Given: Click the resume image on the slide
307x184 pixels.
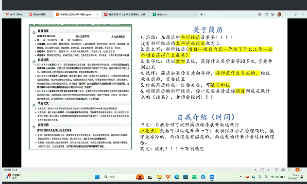Looking at the screenshot, I should coord(81,87).
